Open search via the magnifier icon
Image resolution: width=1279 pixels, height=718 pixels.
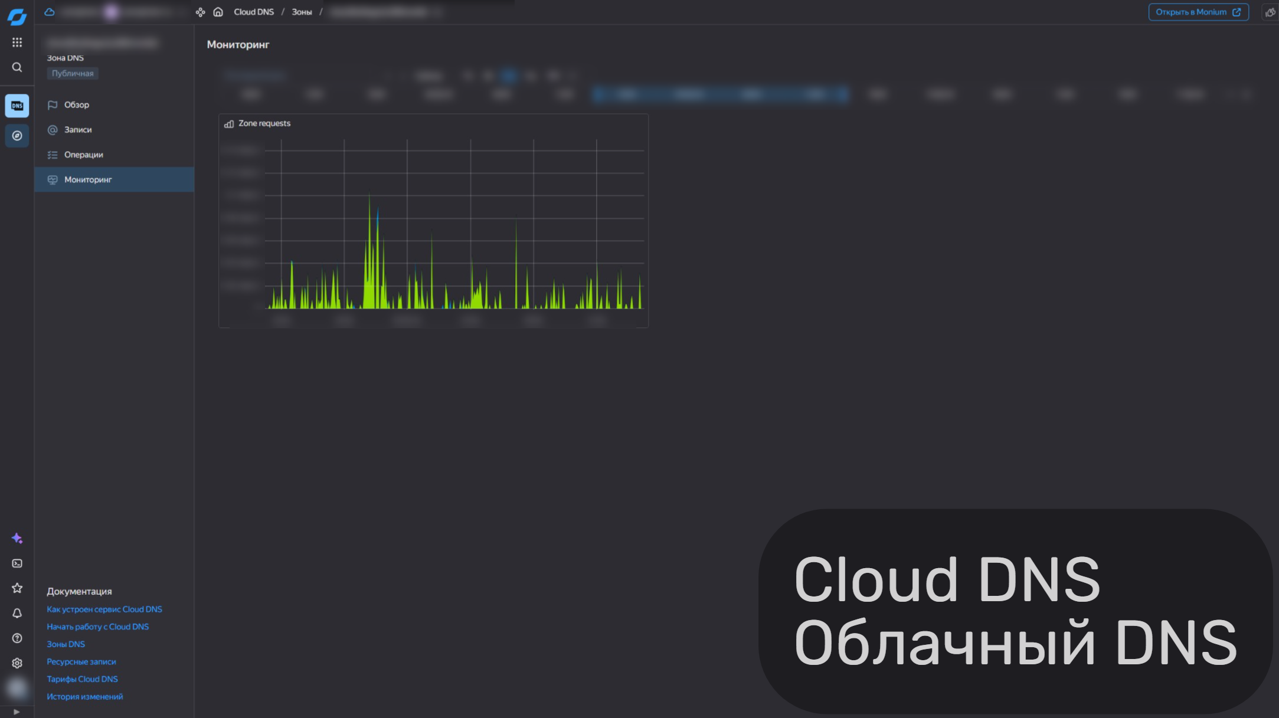[17, 67]
